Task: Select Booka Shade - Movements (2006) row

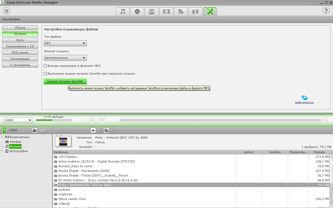Action: [191, 171]
